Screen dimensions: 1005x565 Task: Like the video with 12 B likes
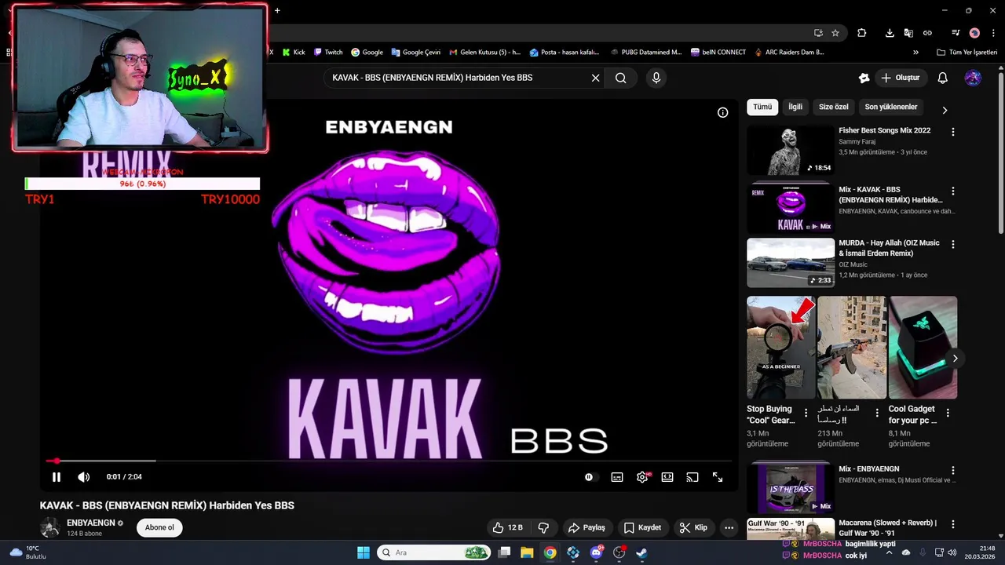point(507,527)
